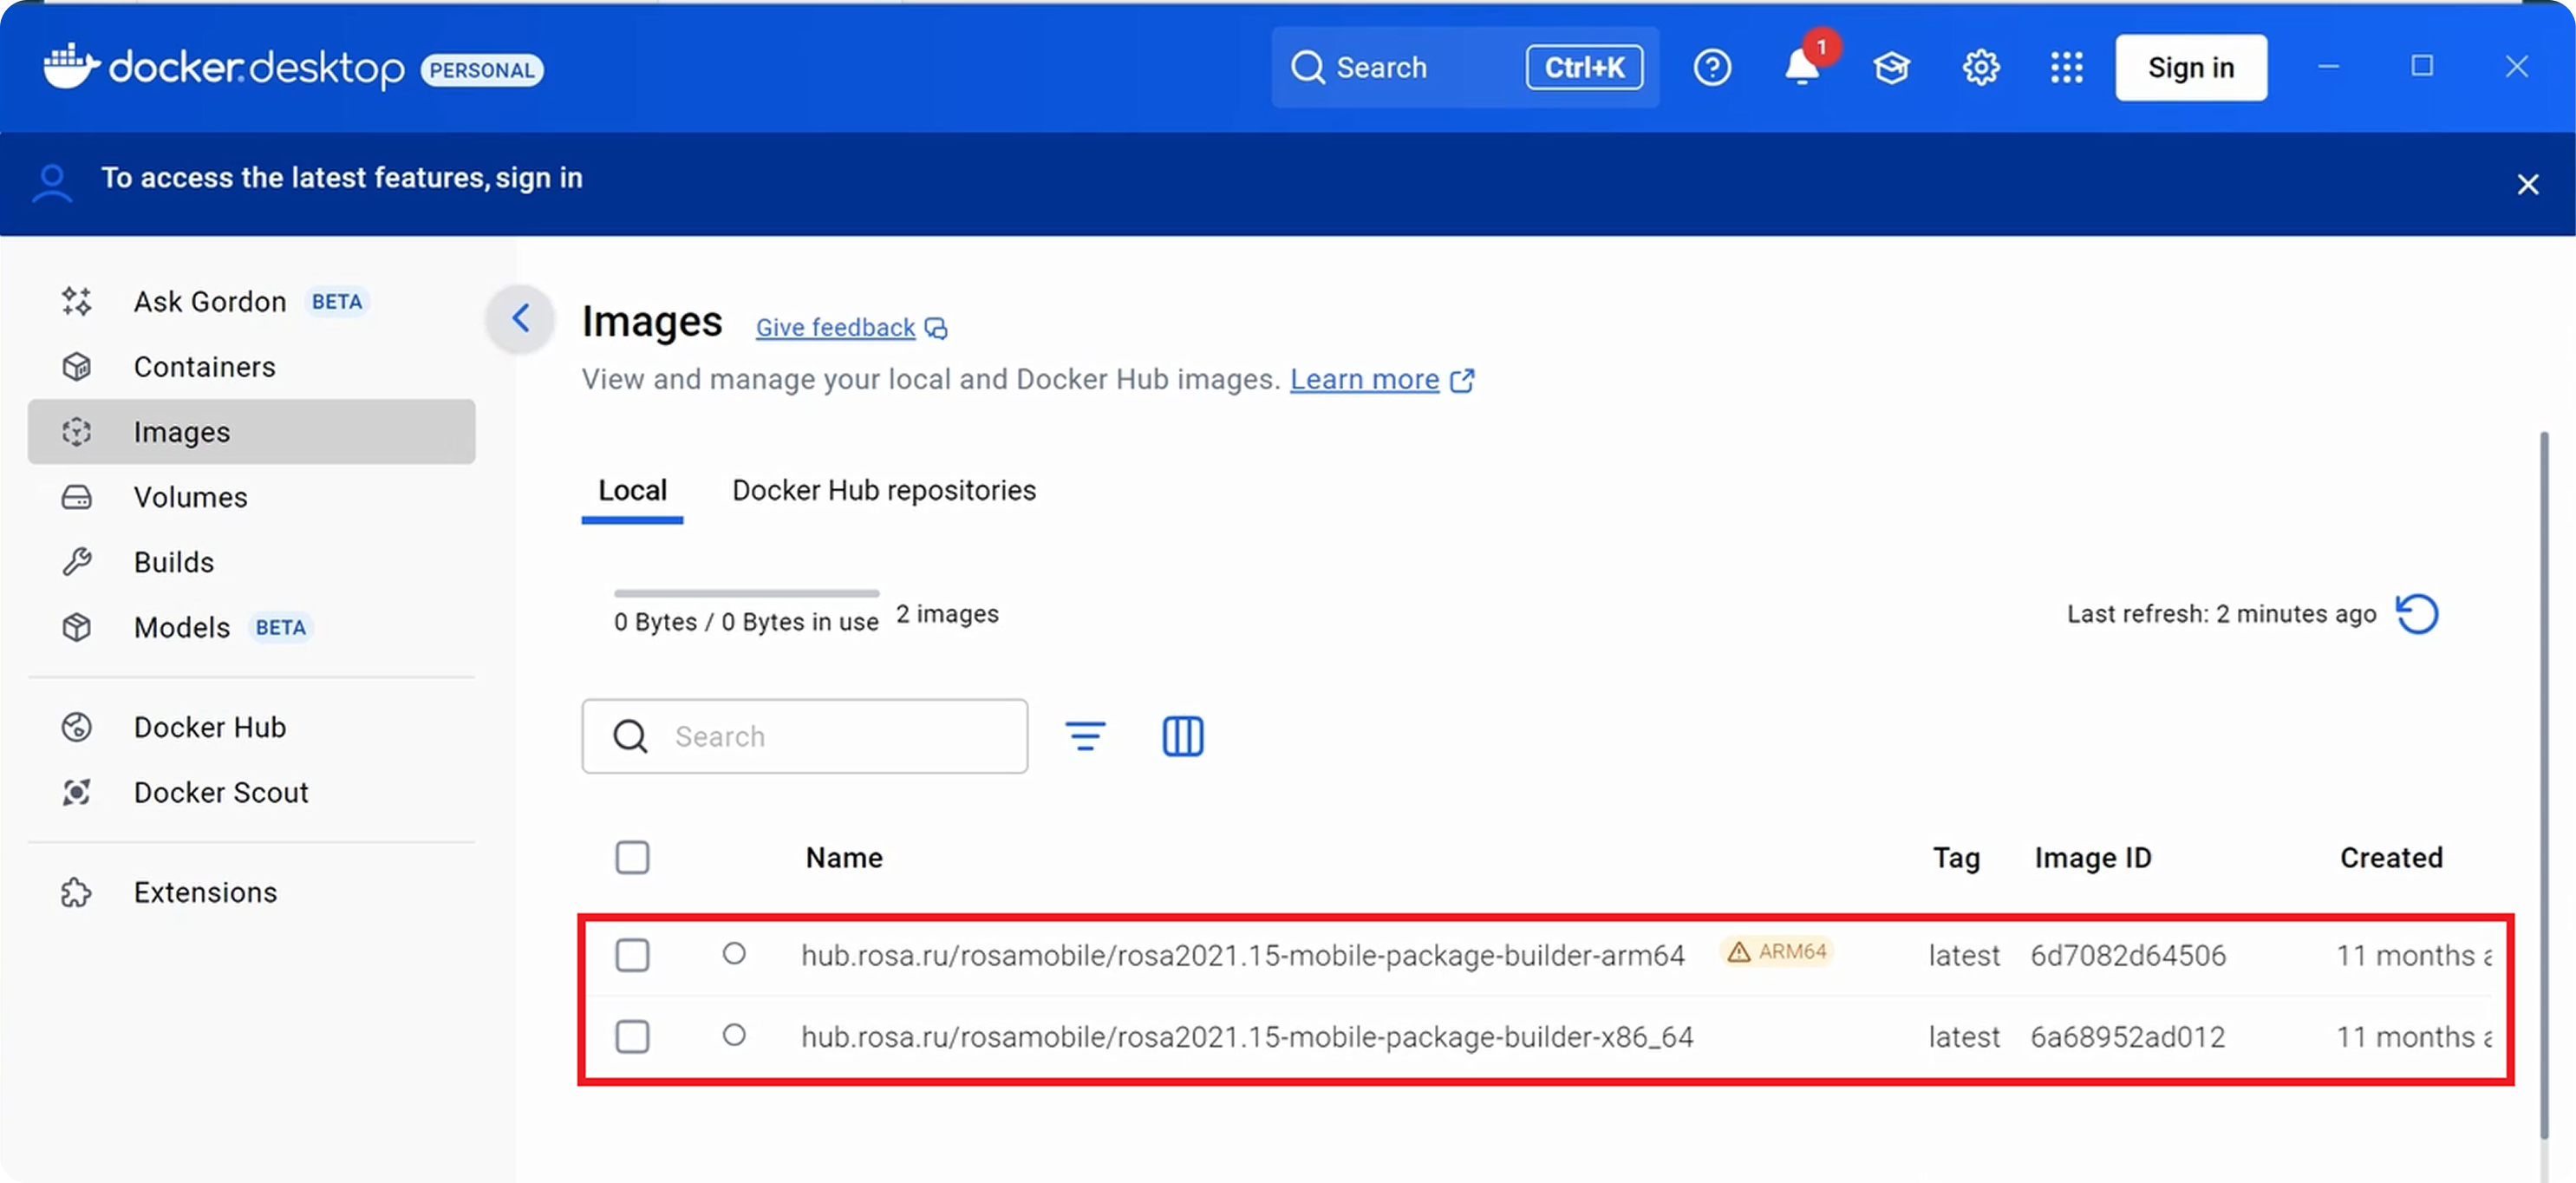The width and height of the screenshot is (2576, 1183).
Task: Click the sign in link in banner
Action: 539,177
